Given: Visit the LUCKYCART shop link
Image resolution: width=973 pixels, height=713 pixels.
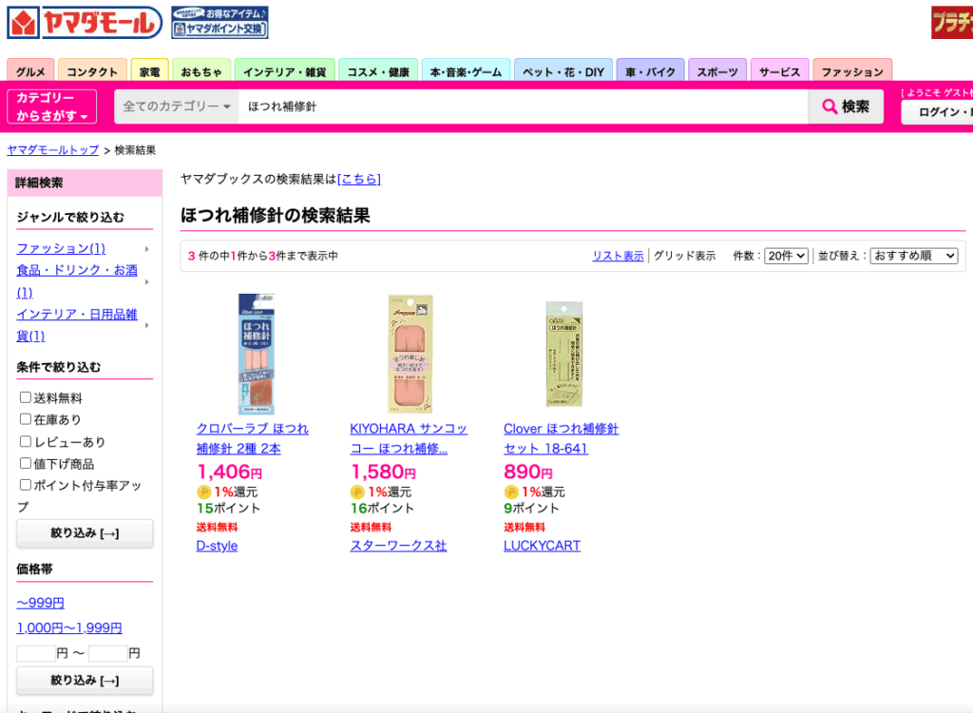Looking at the screenshot, I should coord(542,546).
